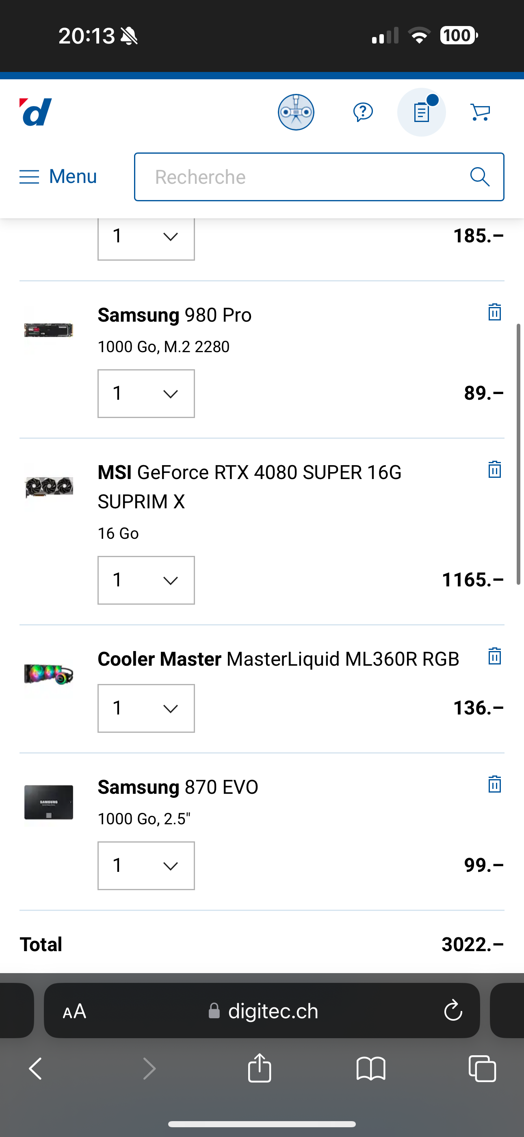Remove Samsung 870 EVO with trash icon
The image size is (524, 1137).
click(x=494, y=784)
